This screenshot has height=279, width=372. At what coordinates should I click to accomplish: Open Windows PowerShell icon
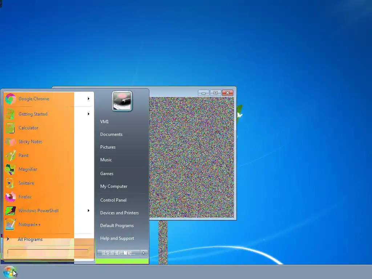pyautogui.click(x=10, y=211)
